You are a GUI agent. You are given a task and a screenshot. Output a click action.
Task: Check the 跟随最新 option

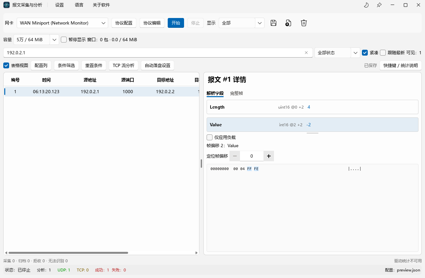coord(383,53)
